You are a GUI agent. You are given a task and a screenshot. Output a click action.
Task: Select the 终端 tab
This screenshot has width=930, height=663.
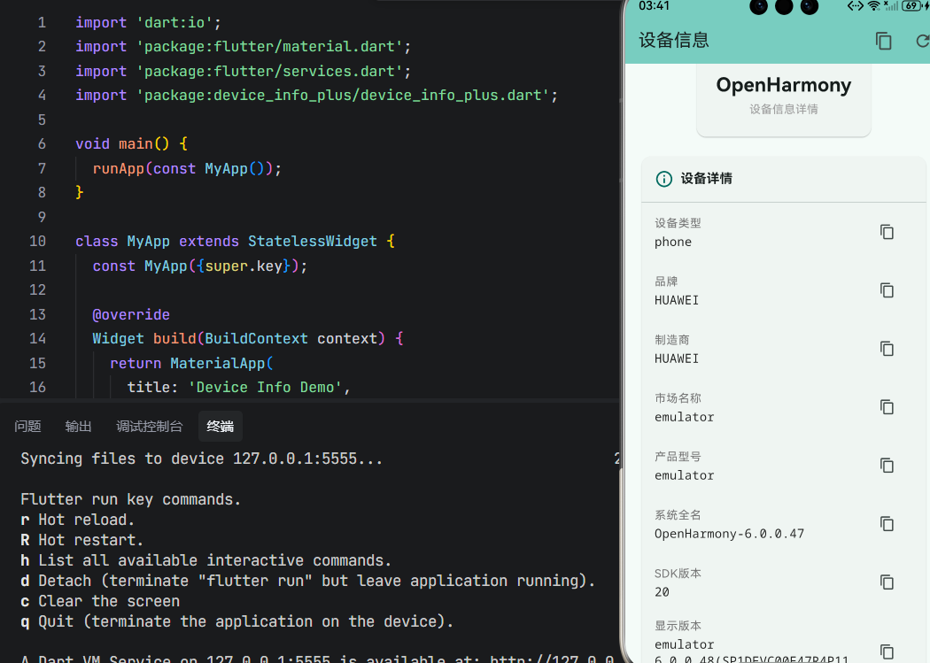click(x=220, y=427)
